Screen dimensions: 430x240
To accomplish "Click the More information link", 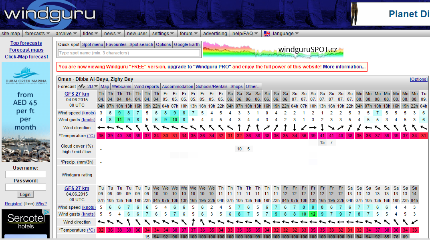I will click(x=344, y=67).
